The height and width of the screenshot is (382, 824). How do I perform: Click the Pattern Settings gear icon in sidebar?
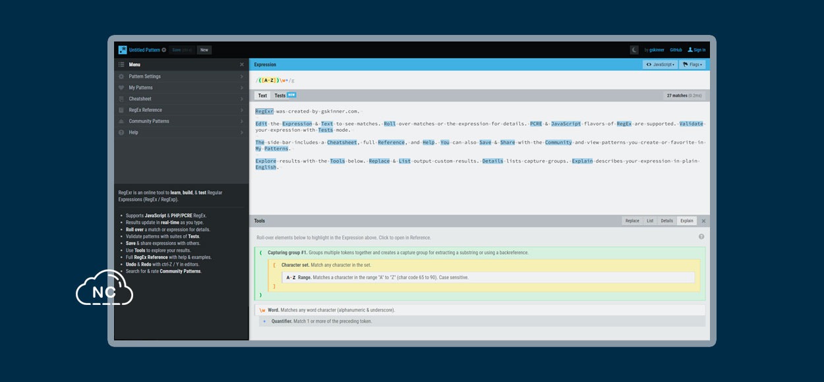(x=121, y=76)
